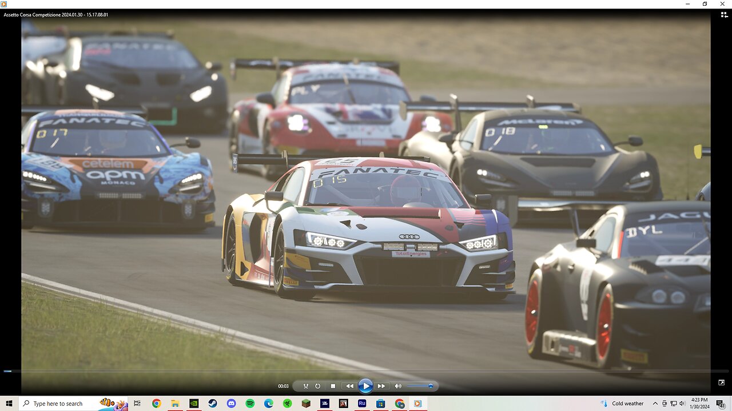
Task: Open Task View on the taskbar
Action: 137,404
